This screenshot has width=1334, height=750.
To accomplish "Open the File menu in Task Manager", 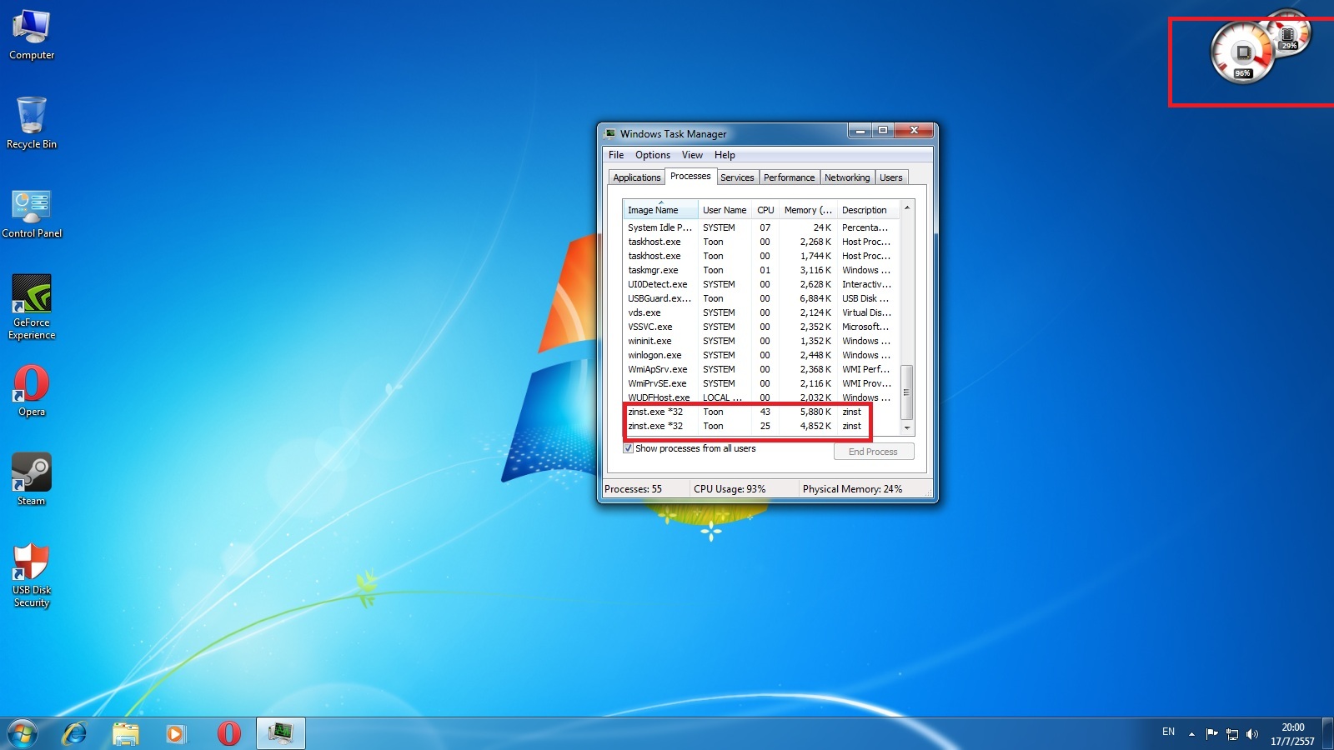I will (616, 155).
